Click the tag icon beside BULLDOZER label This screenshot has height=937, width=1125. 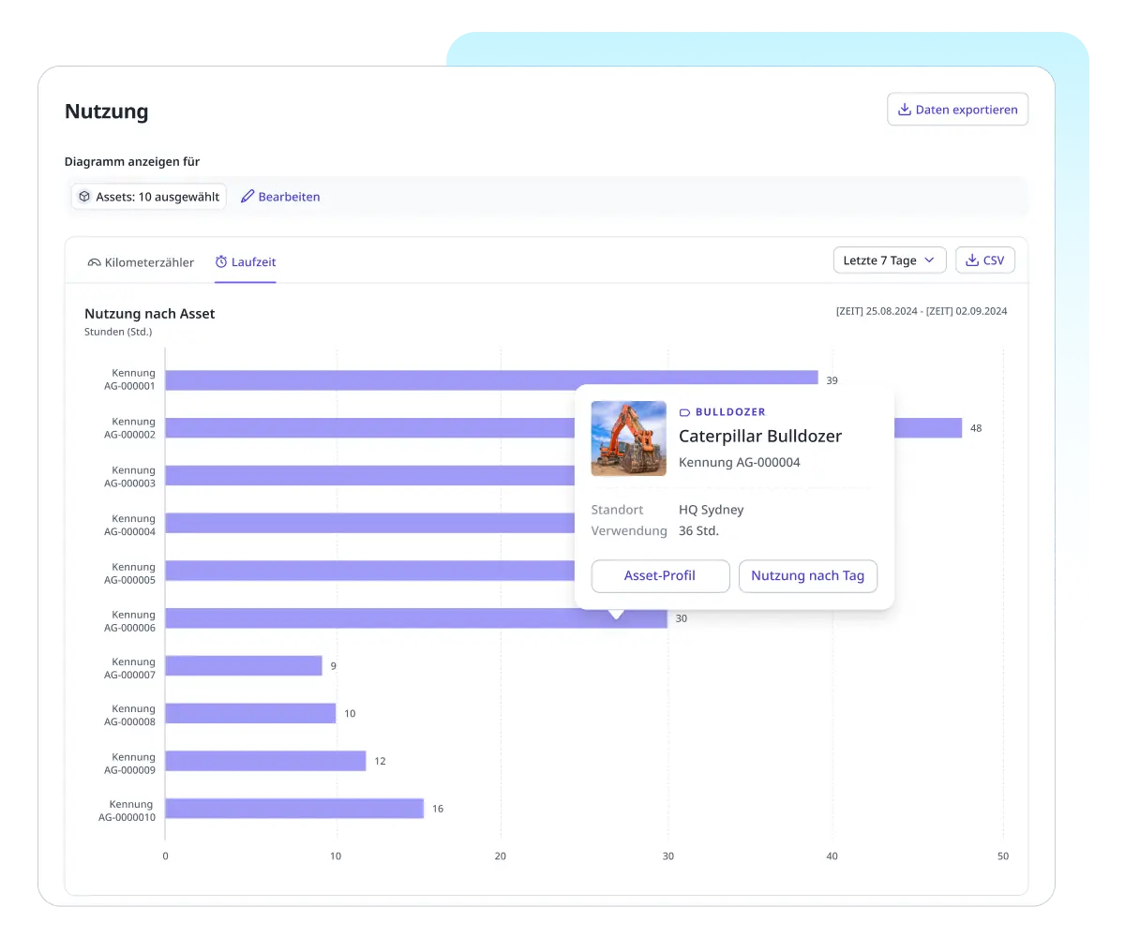(684, 412)
